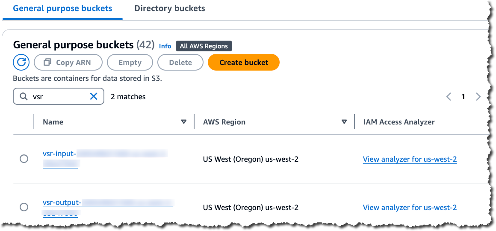Screen dimensions: 496x231
Task: Open the Directory buckets tab
Action: tap(170, 9)
